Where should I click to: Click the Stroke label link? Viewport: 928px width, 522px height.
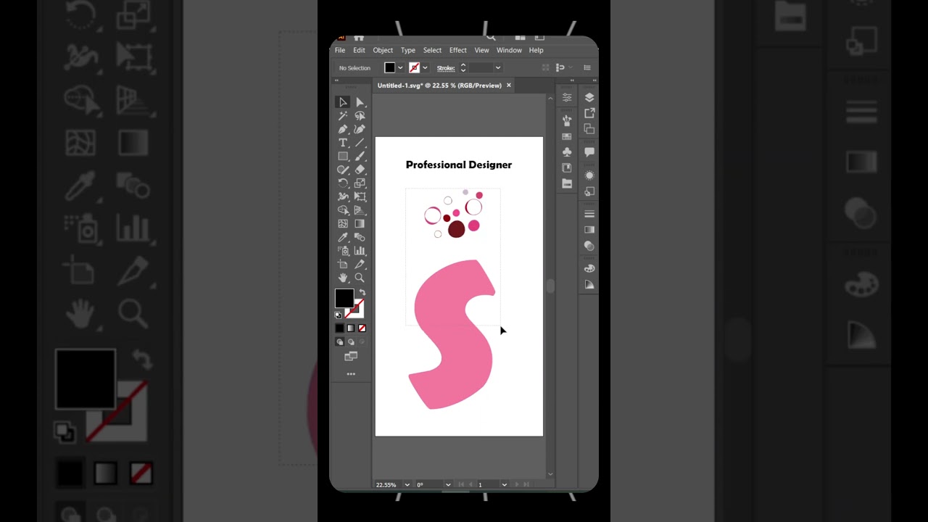pos(446,68)
